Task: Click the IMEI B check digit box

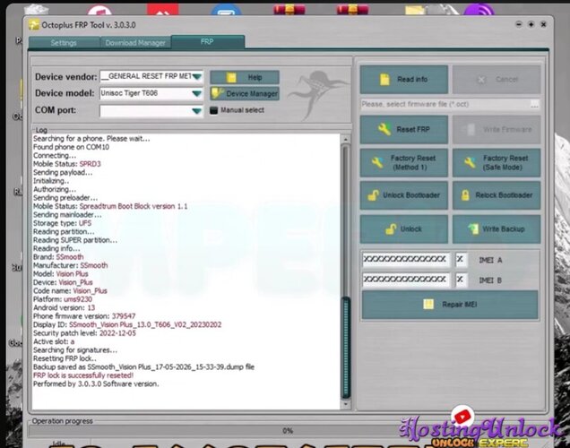Action: (x=461, y=280)
